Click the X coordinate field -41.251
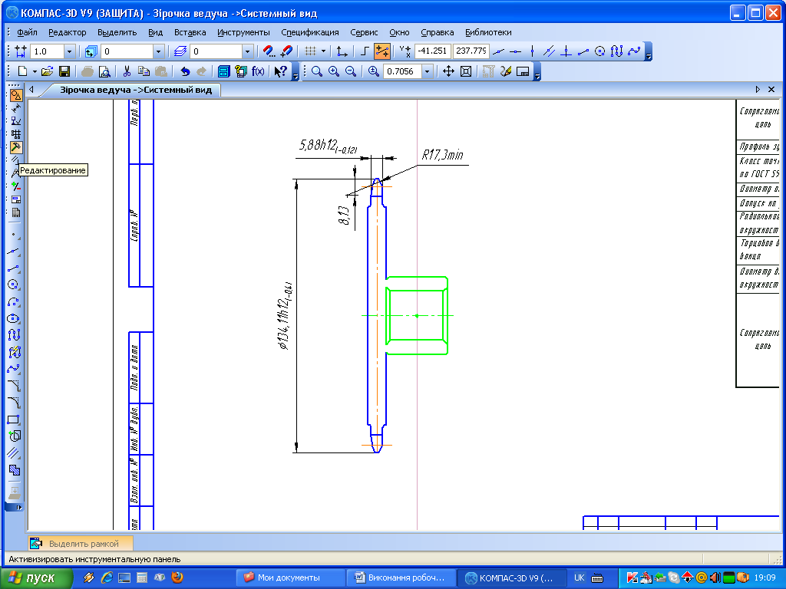This screenshot has height=589, width=786. coord(433,51)
